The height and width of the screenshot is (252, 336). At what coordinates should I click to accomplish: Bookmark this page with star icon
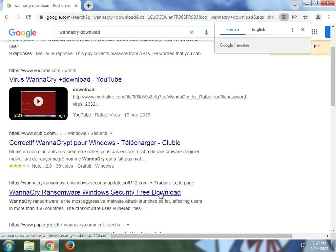(305, 17)
